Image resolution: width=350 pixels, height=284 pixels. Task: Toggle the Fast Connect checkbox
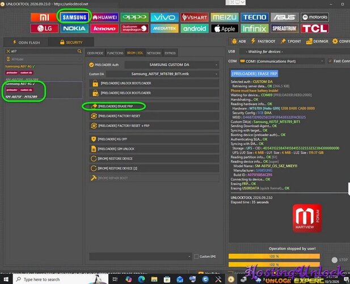pyautogui.click(x=330, y=61)
